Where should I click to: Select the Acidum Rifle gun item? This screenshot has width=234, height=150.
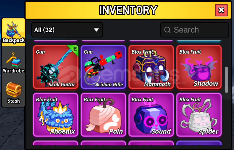[103, 67]
